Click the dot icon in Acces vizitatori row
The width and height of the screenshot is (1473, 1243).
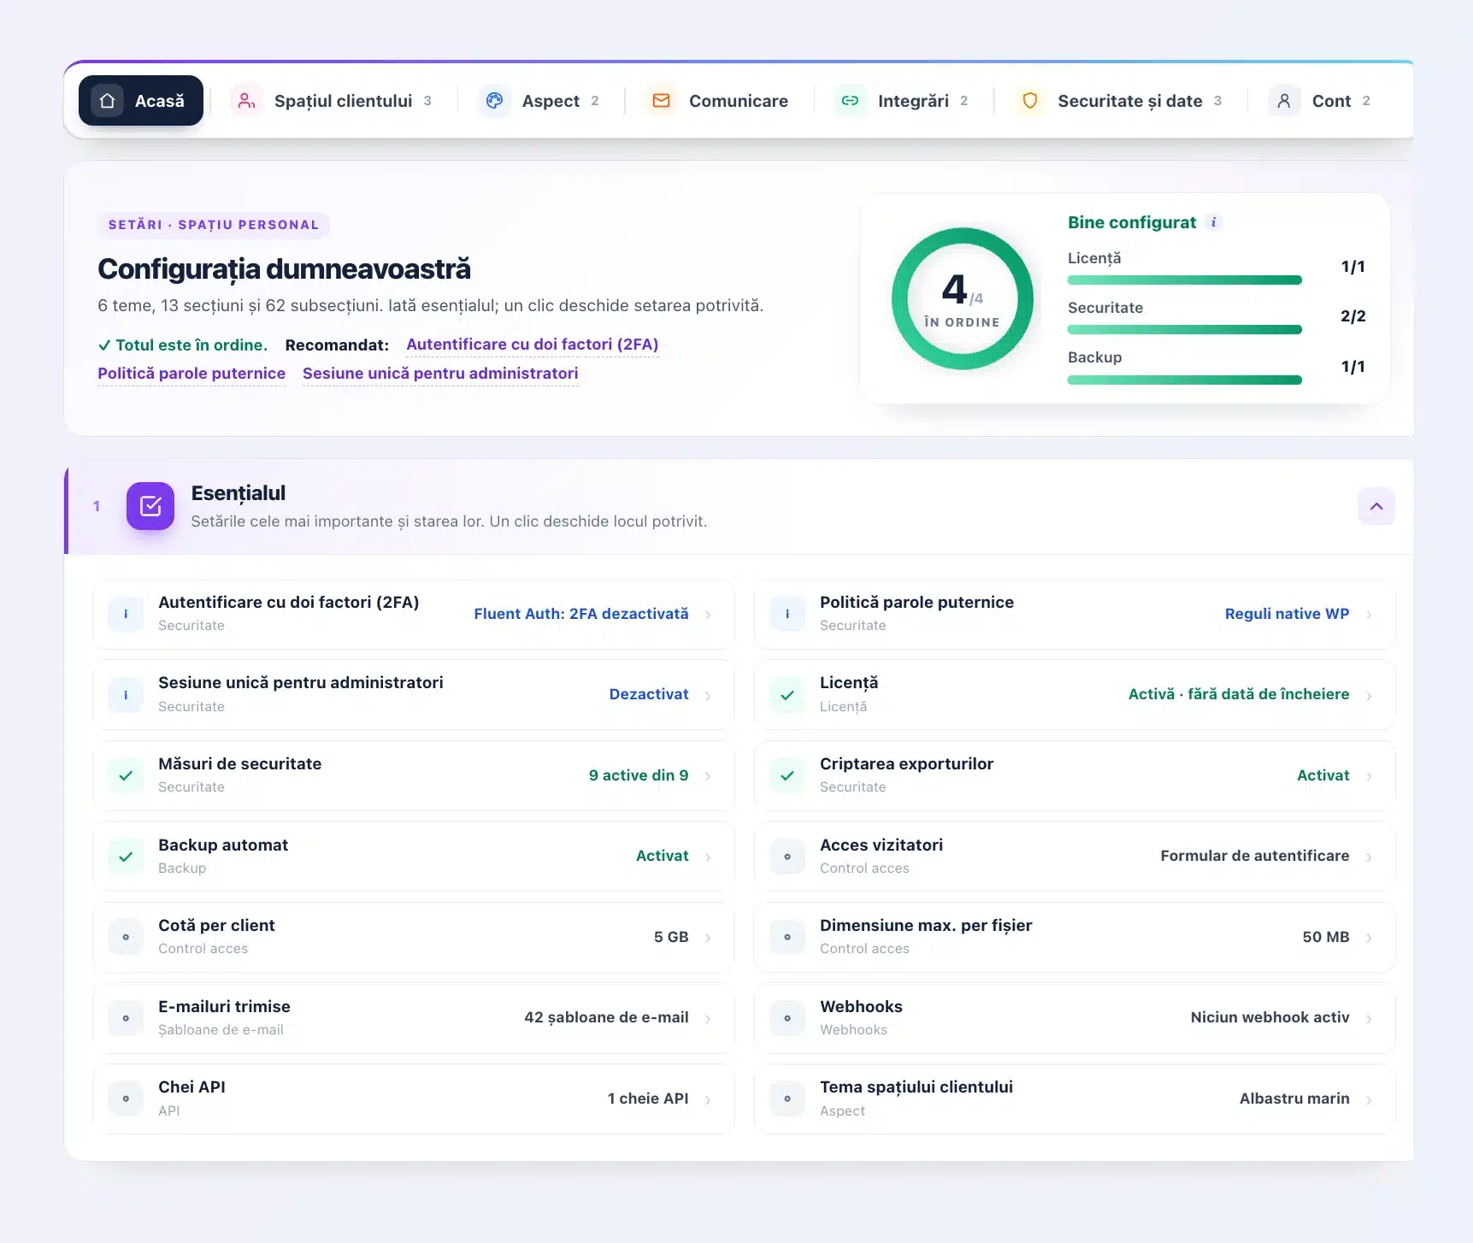tap(787, 857)
